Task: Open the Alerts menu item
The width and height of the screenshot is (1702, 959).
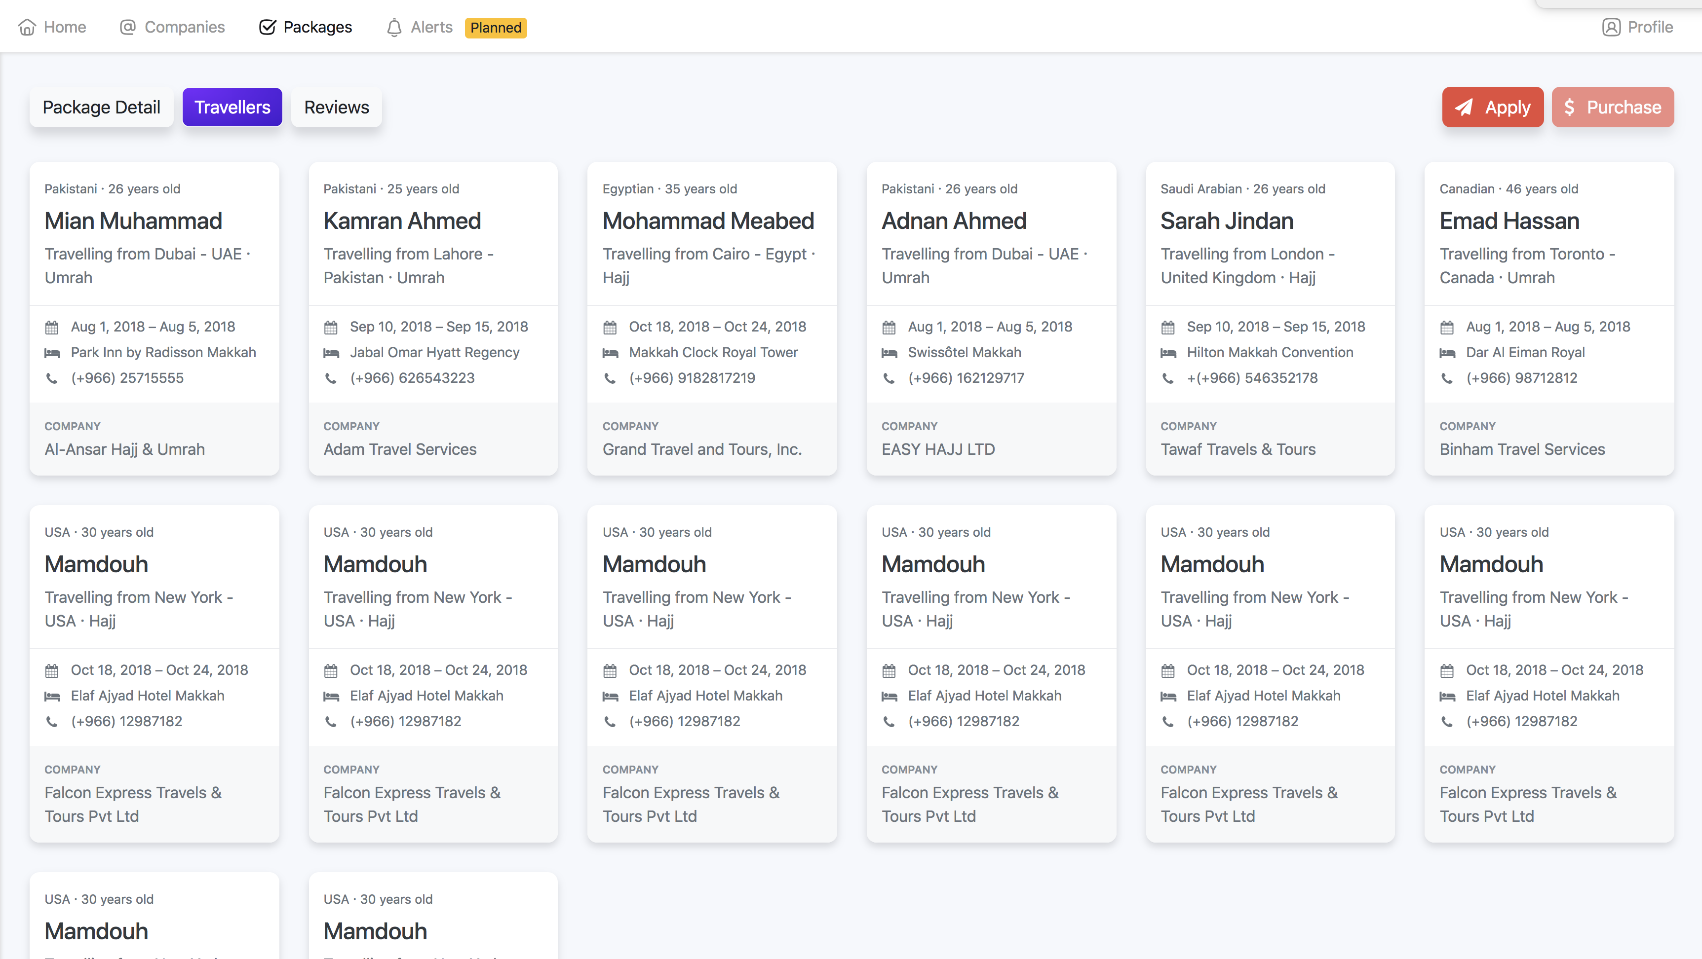Action: (431, 27)
